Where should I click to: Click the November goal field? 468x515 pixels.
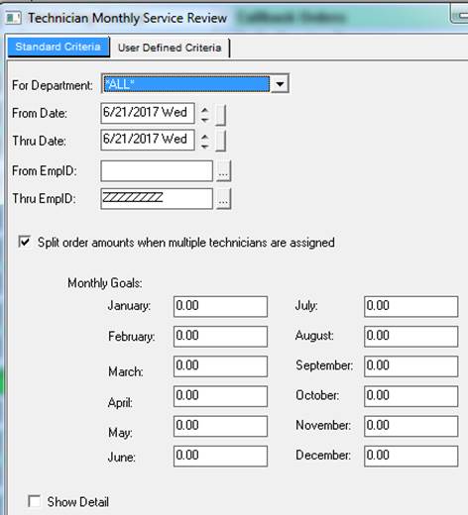411,426
